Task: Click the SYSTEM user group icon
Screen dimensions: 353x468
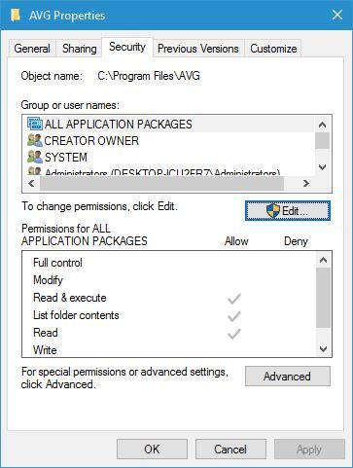Action: pos(35,157)
